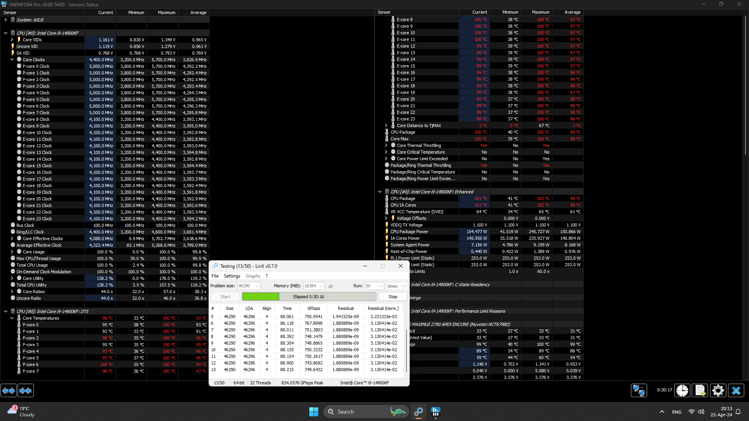The width and height of the screenshot is (749, 421).
Task: Click the remote monitoring dual-monitor icon
Action: [639, 390]
